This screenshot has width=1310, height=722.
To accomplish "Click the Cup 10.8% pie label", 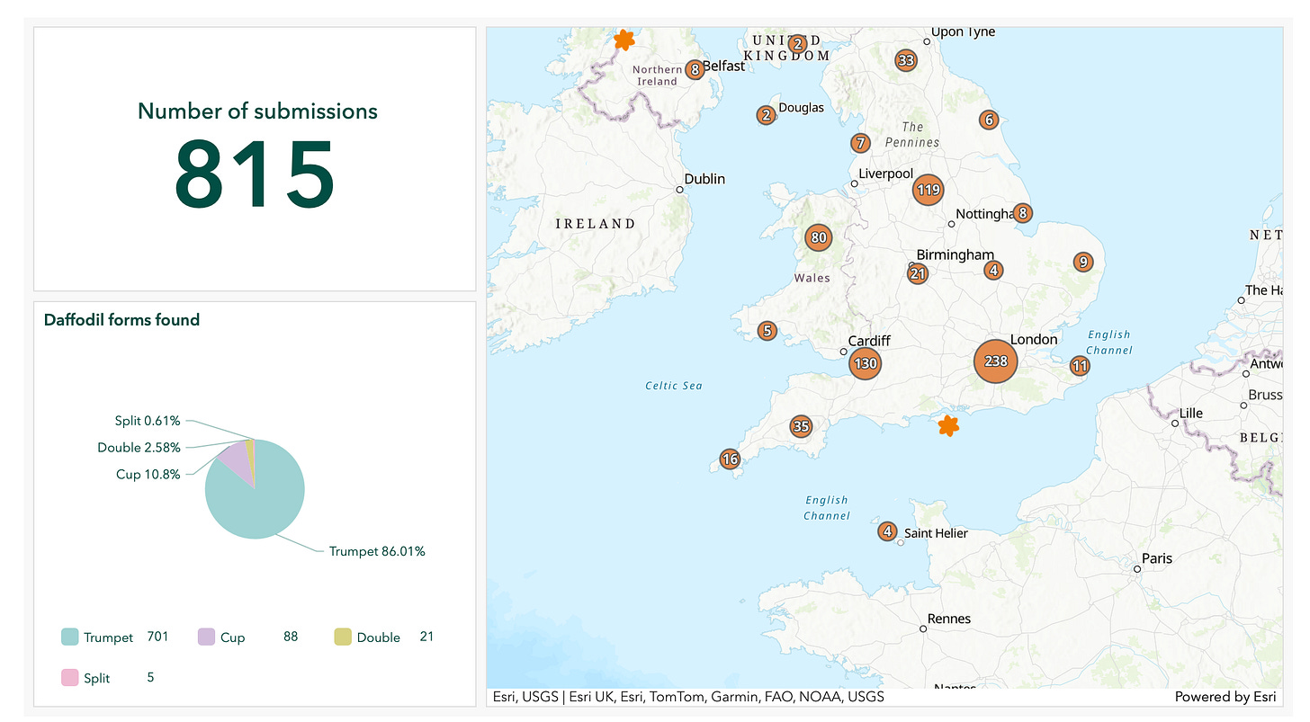I will pos(148,474).
